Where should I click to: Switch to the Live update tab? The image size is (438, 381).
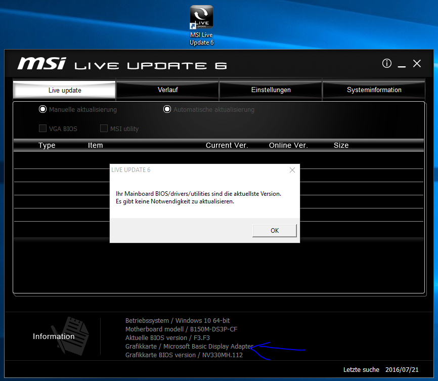click(65, 90)
